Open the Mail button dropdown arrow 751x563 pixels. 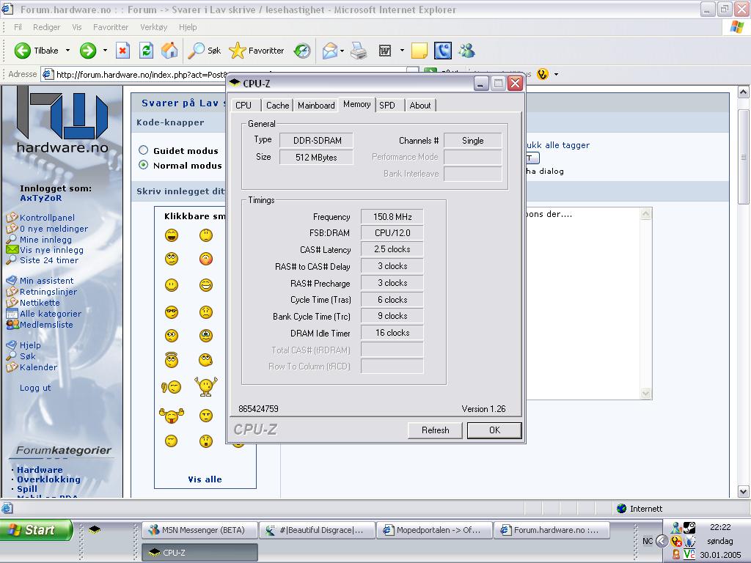click(x=342, y=51)
